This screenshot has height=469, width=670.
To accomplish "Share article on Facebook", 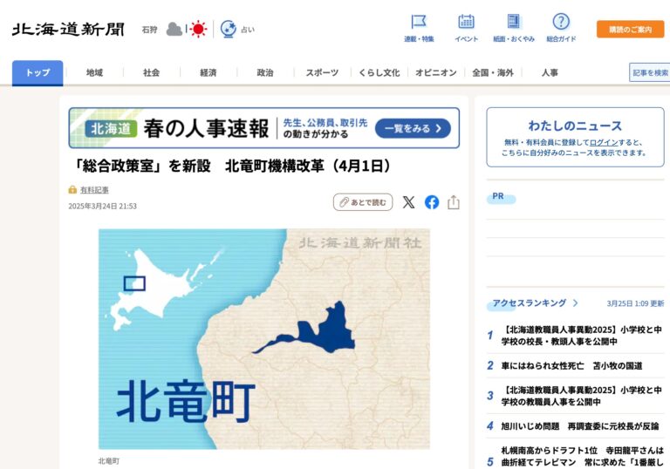I will pos(432,202).
